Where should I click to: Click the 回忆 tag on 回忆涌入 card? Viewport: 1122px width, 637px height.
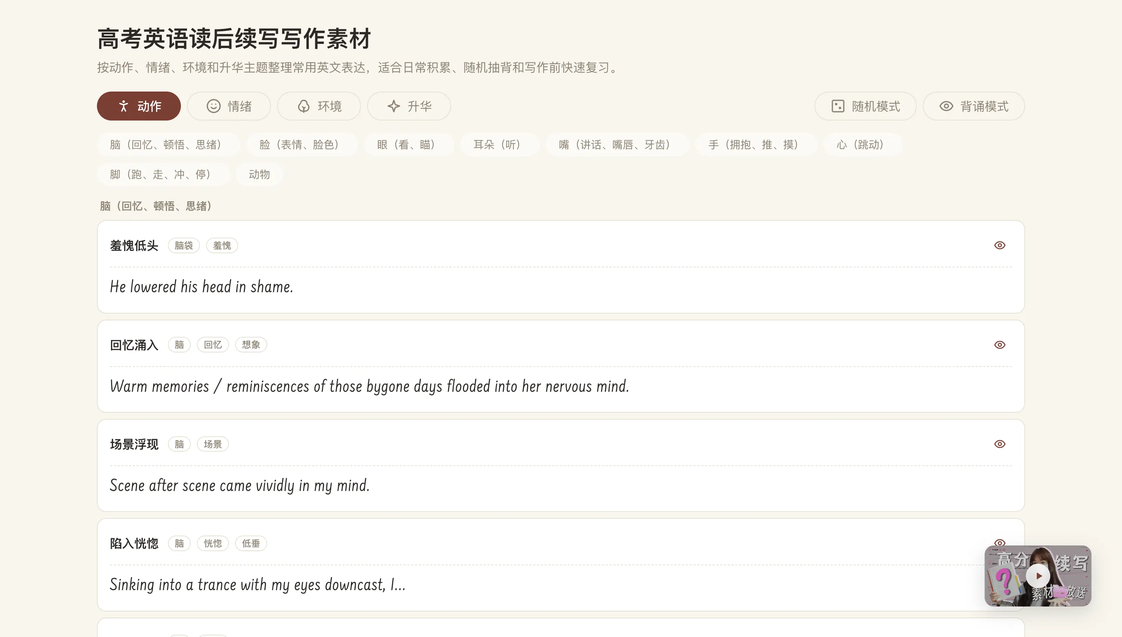pos(213,345)
